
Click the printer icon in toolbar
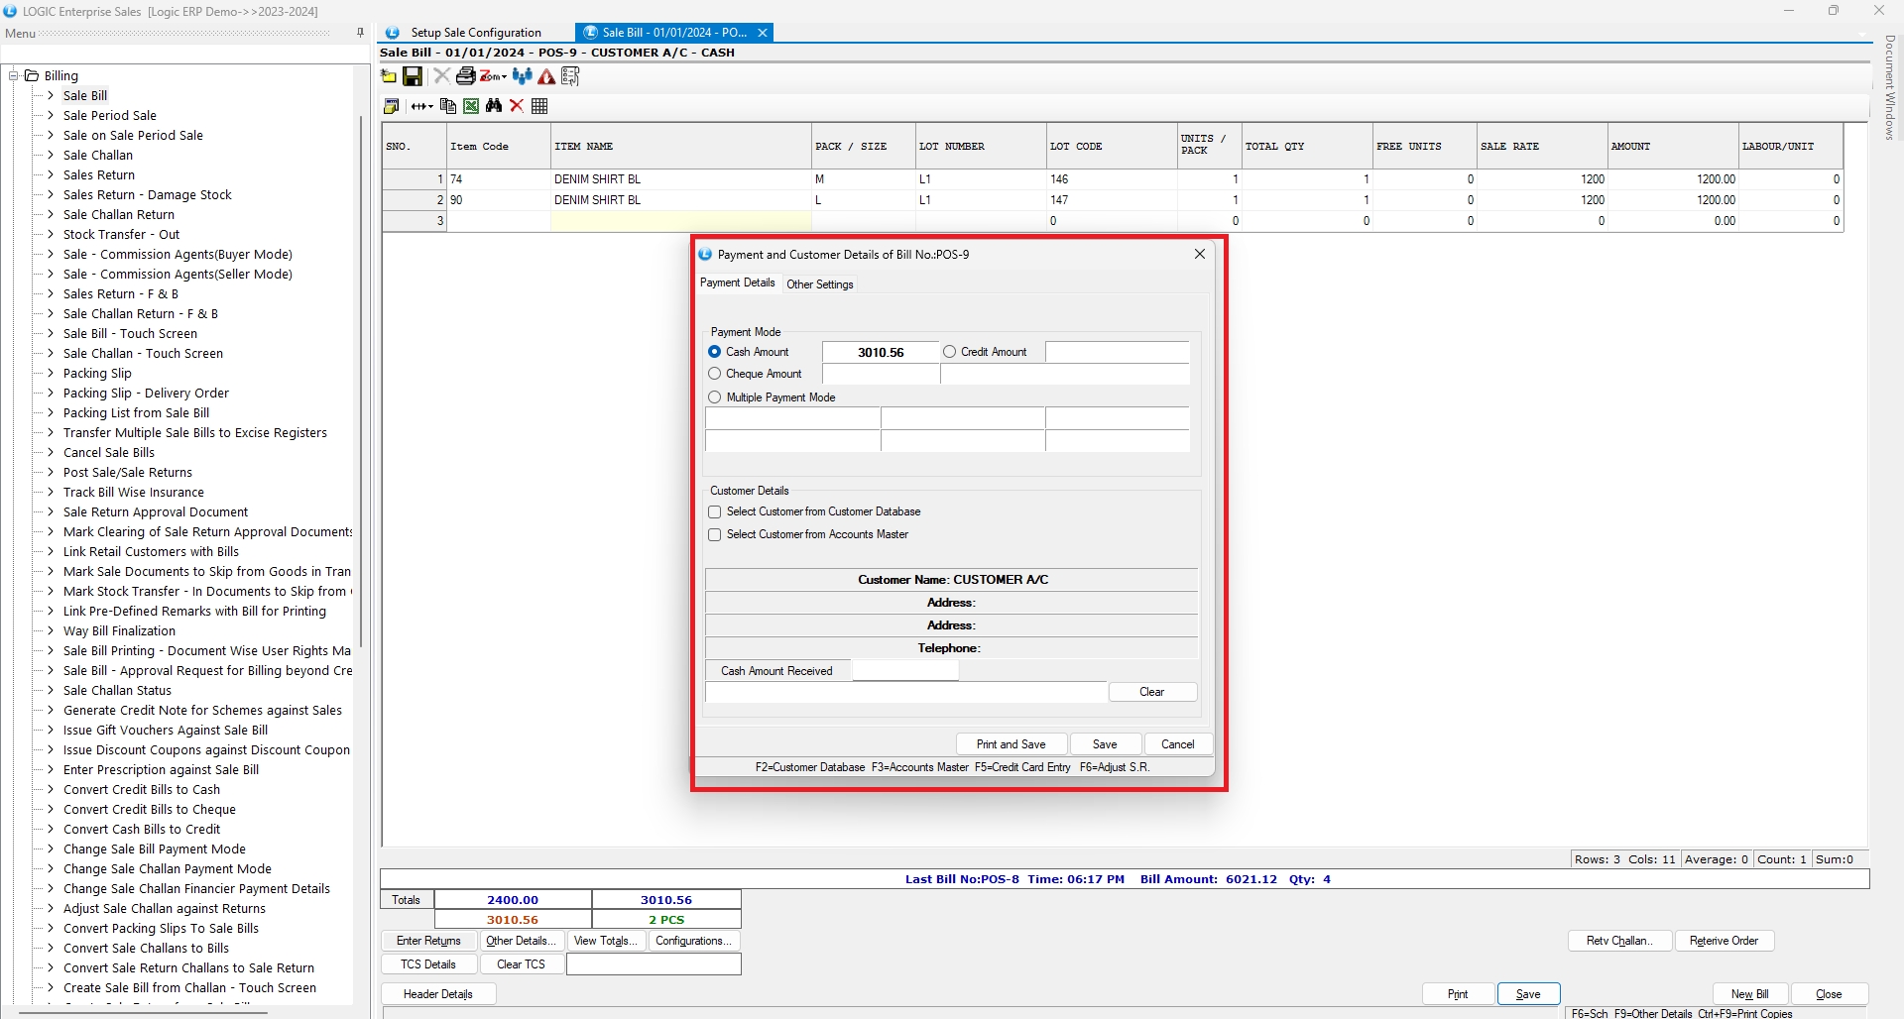pyautogui.click(x=465, y=76)
